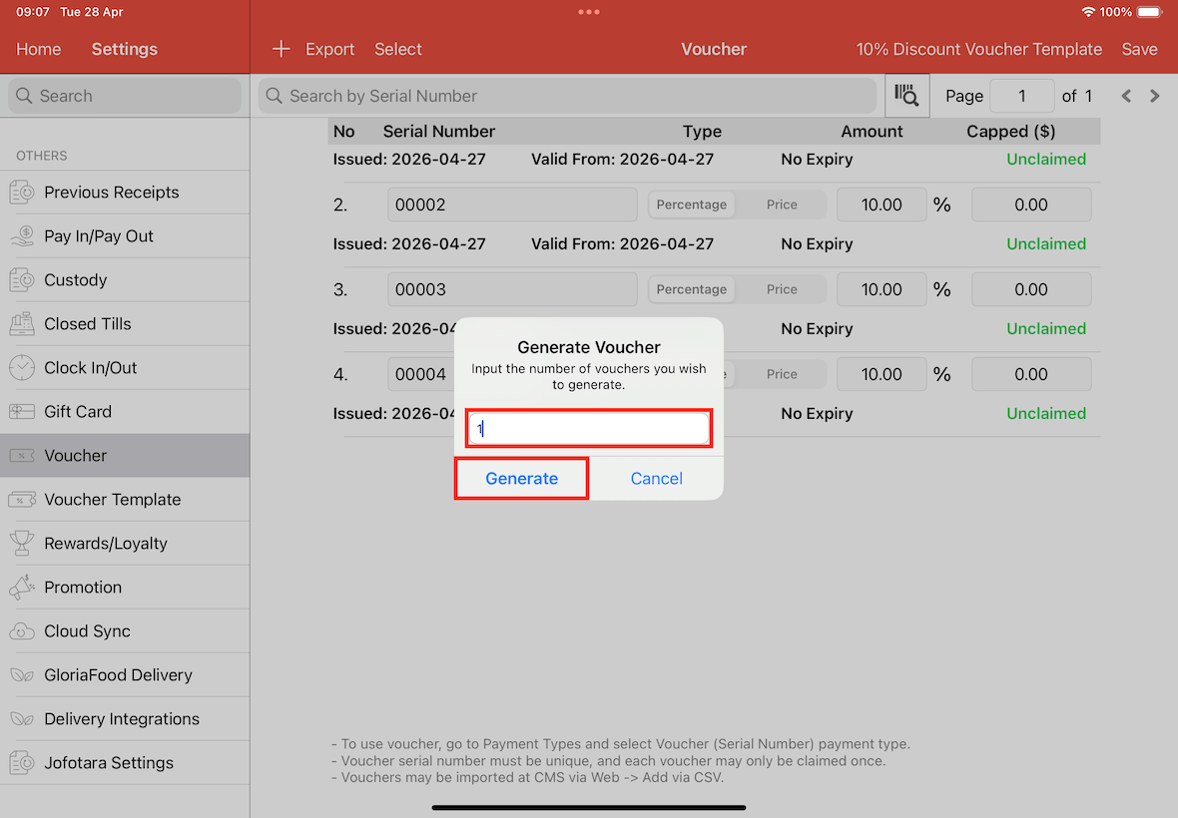Open Export in the toolbar
This screenshot has height=818, width=1178.
pos(329,49)
